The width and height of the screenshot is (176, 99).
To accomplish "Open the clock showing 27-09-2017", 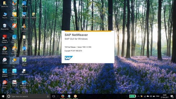I will [165, 96].
